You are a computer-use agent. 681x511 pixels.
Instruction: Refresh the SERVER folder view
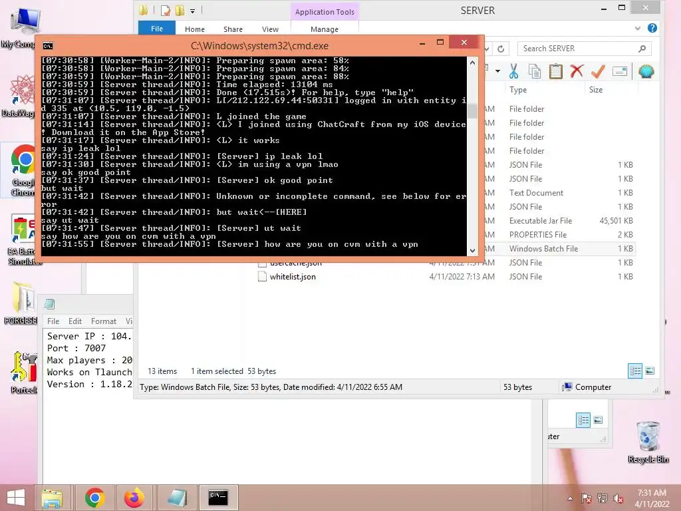[501, 49]
